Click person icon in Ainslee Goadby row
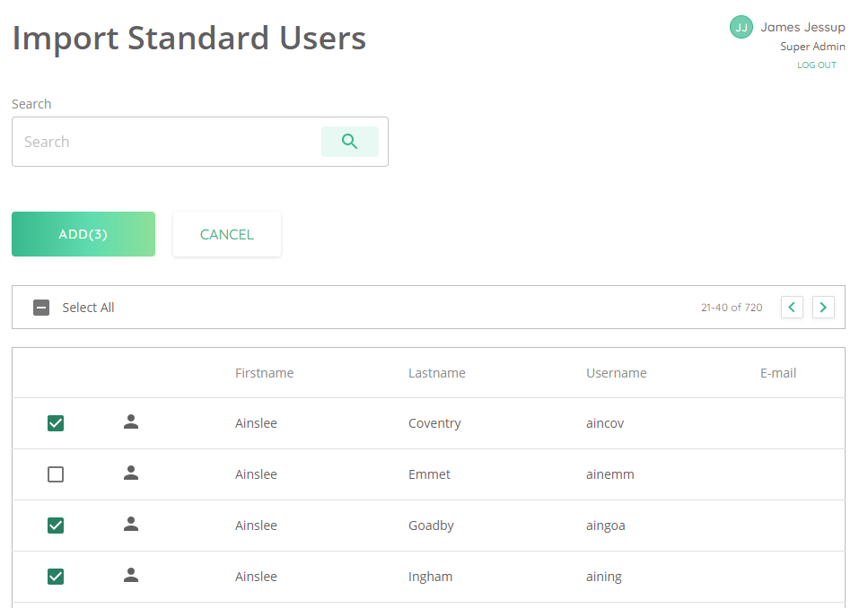This screenshot has width=859, height=608. click(x=131, y=525)
